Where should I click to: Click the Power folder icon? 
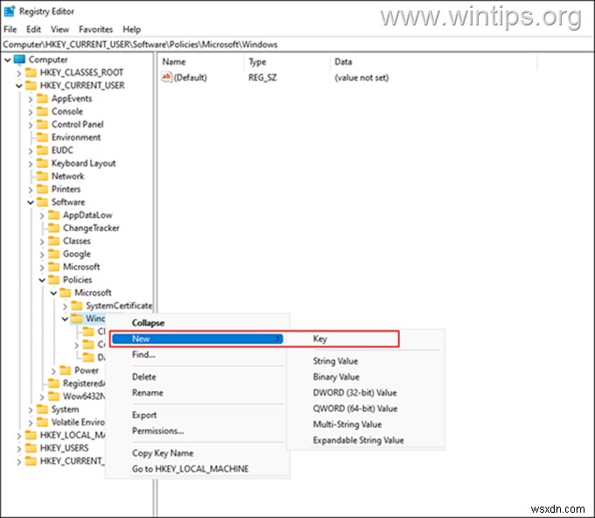(x=66, y=370)
